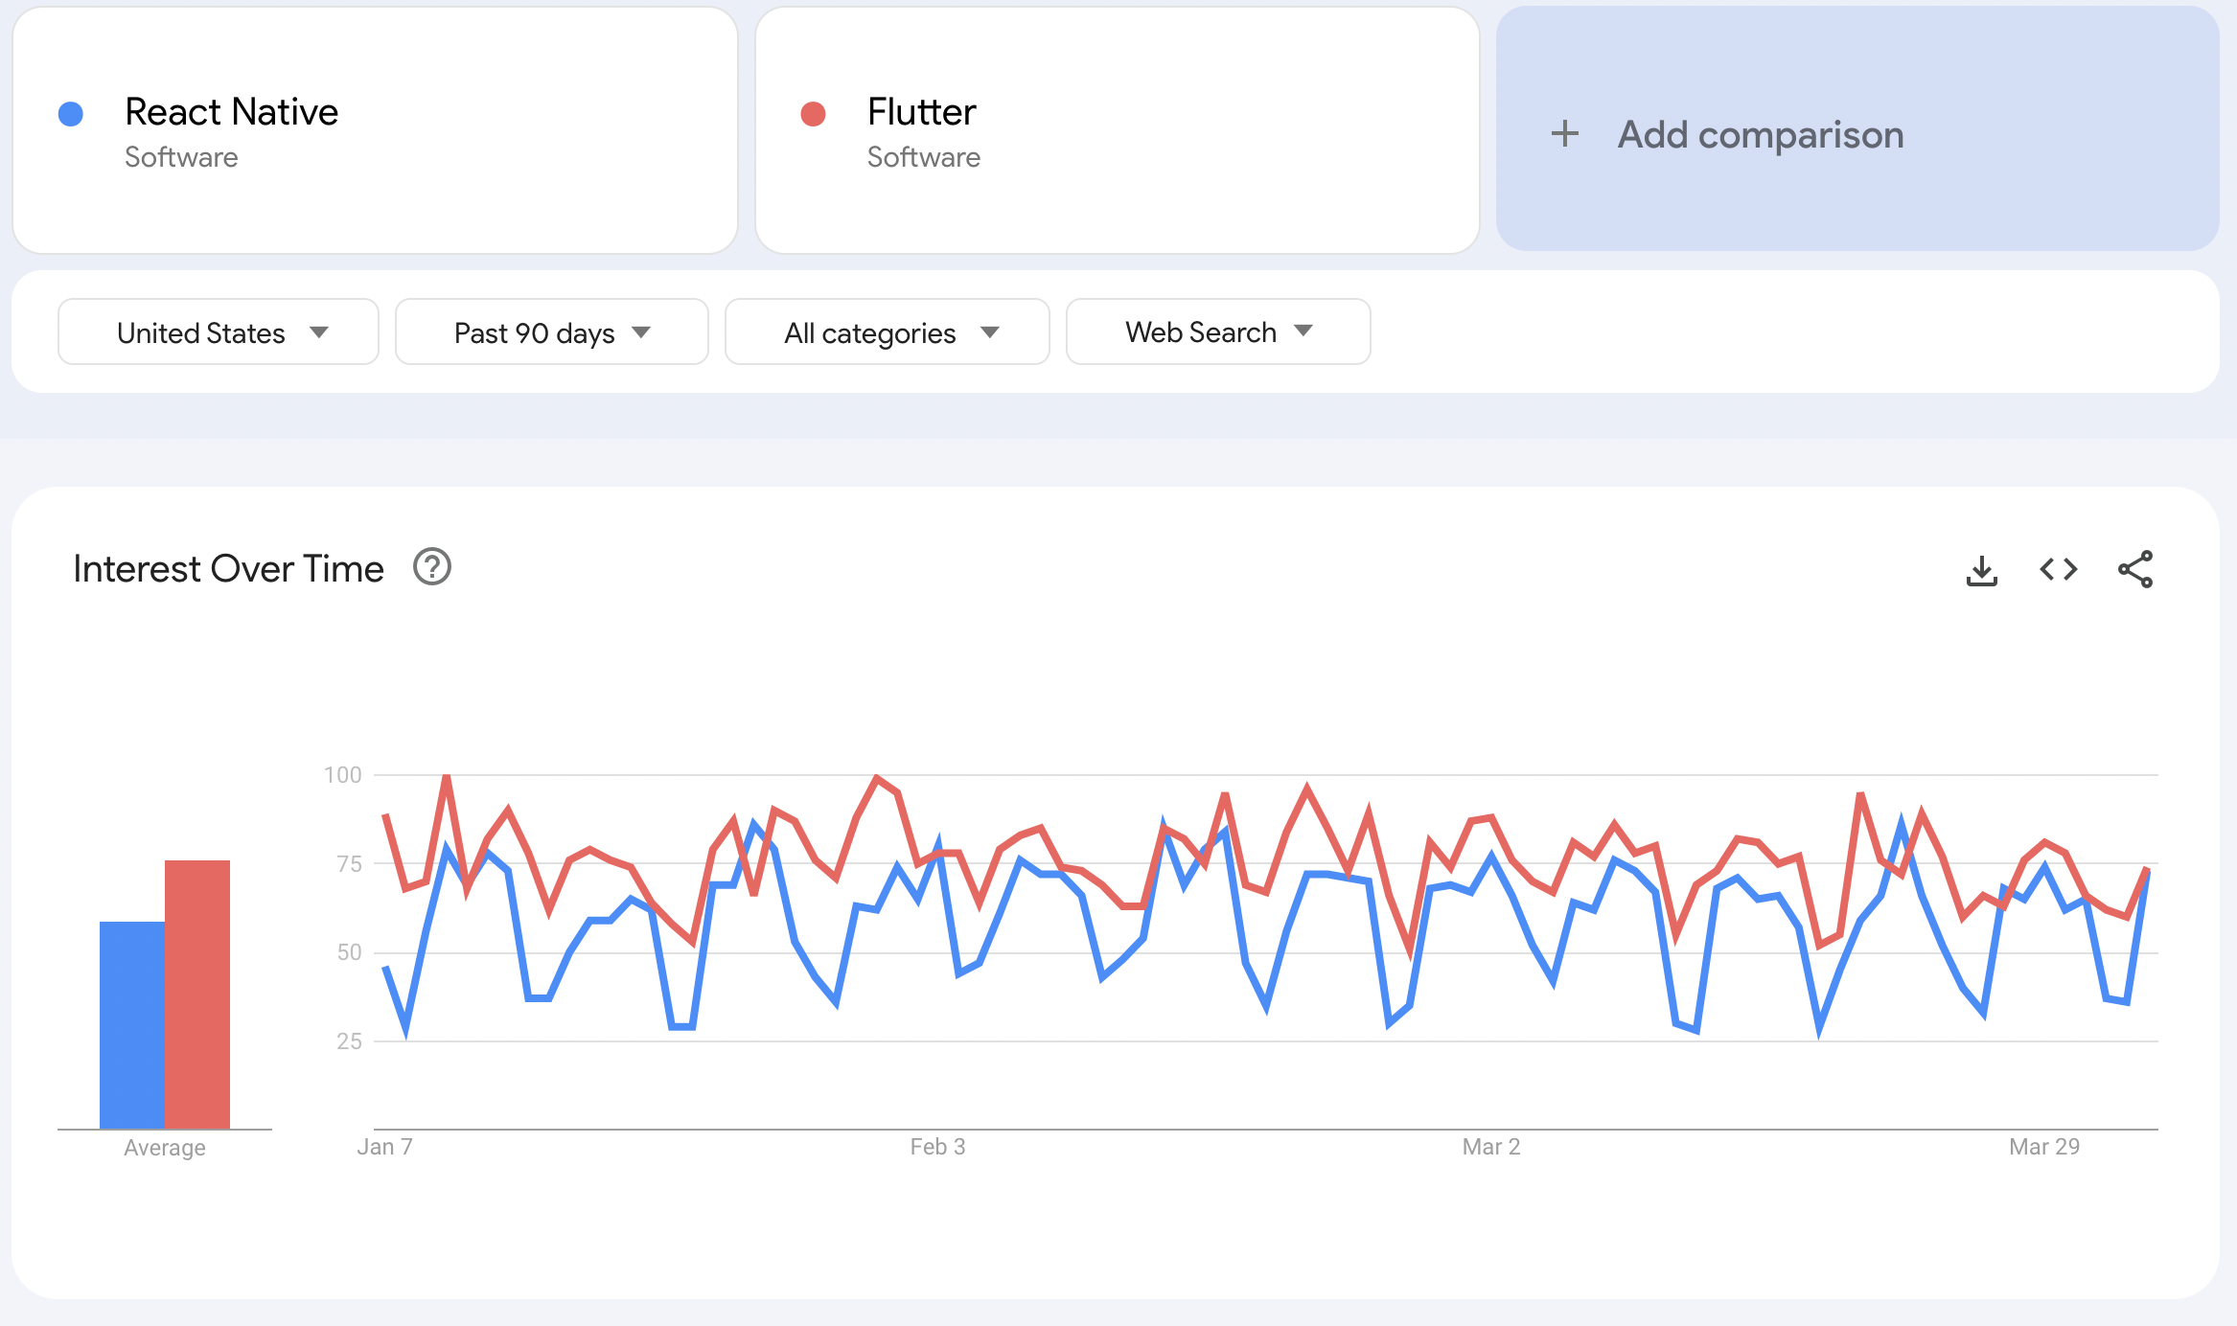The height and width of the screenshot is (1326, 2237).
Task: Click the blue React Native color dot
Action: (71, 112)
